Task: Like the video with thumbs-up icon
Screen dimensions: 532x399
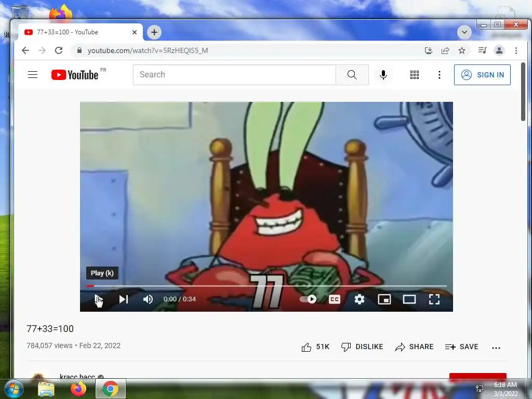Action: 307,347
